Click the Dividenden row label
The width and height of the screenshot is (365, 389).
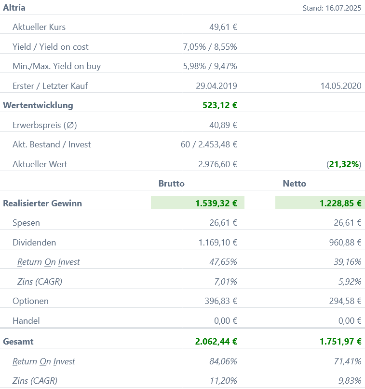point(34,243)
